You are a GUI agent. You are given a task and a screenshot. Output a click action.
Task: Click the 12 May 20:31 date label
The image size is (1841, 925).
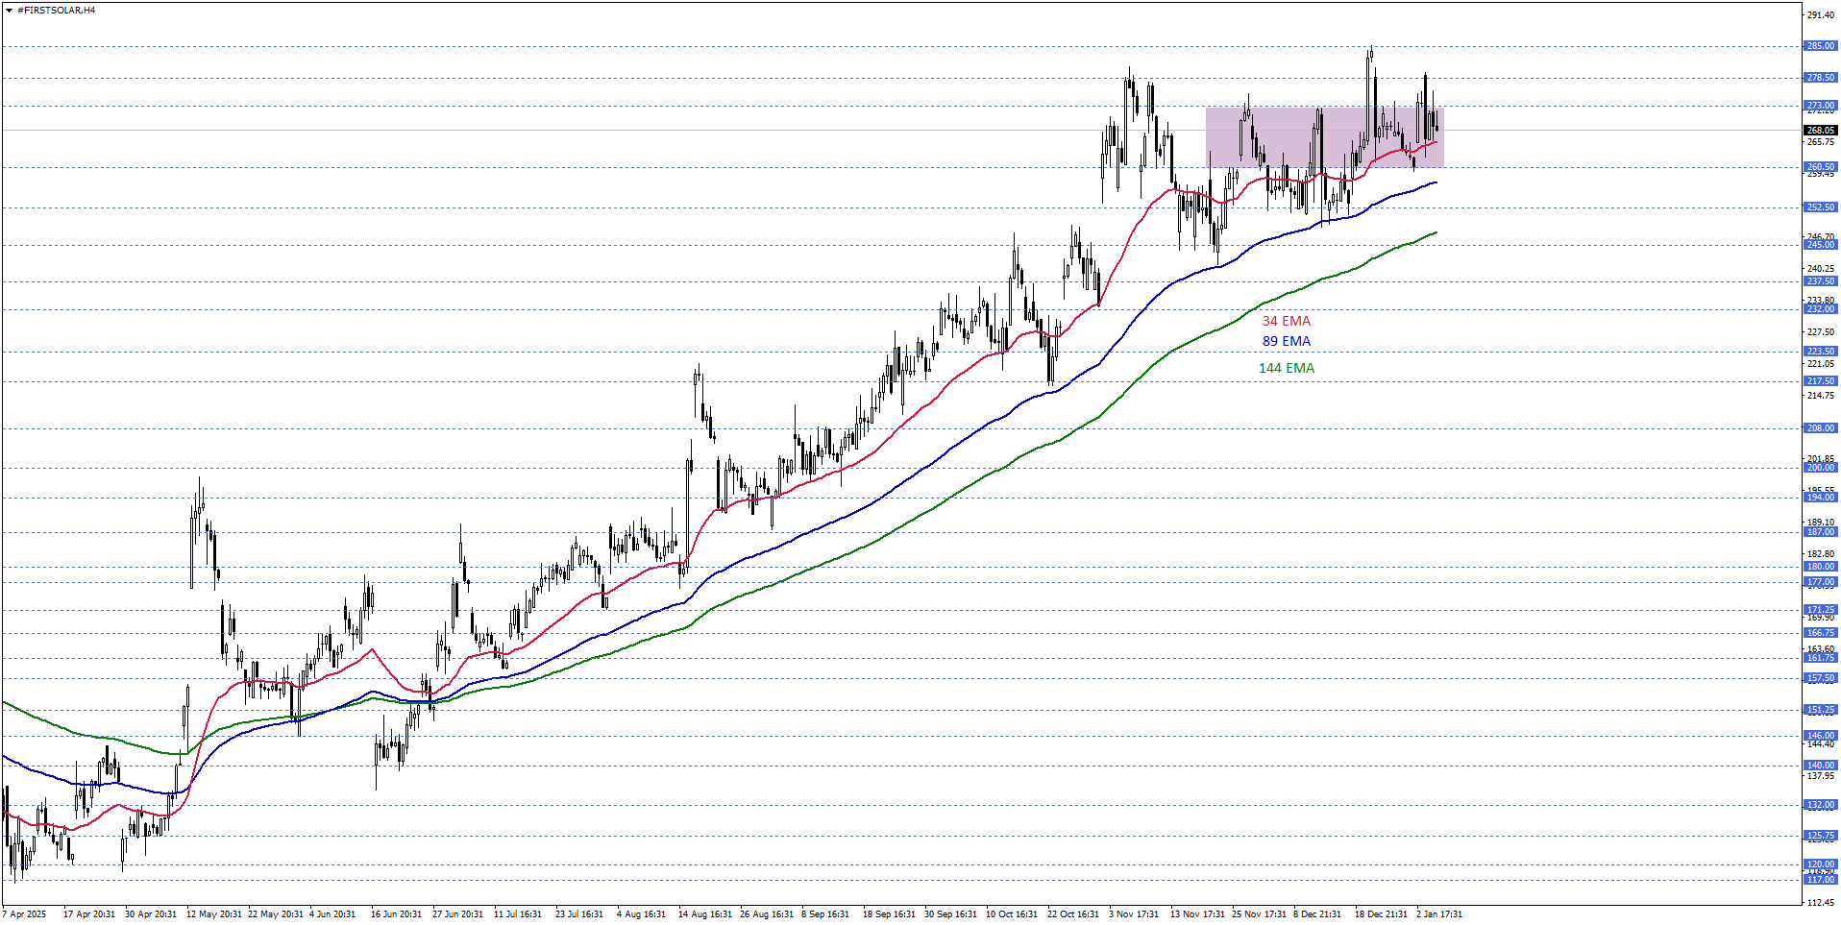214,914
